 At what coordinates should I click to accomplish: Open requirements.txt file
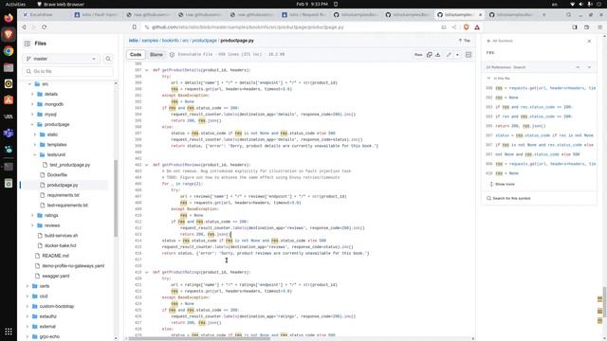[63, 195]
